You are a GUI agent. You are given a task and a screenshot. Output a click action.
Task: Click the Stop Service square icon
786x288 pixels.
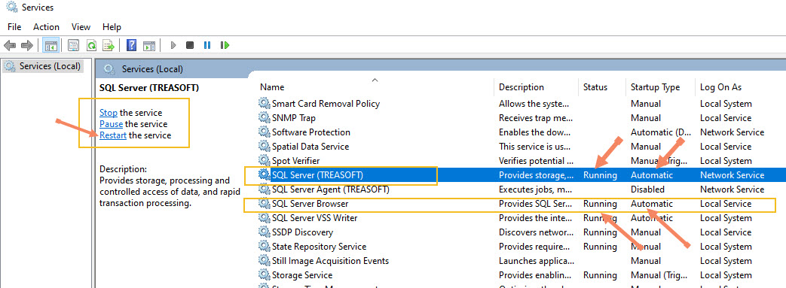[190, 46]
